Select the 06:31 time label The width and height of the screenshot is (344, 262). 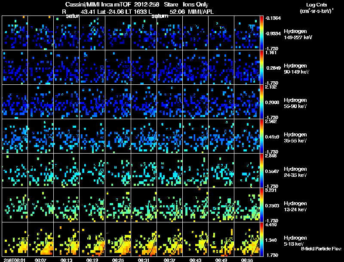coord(144,260)
